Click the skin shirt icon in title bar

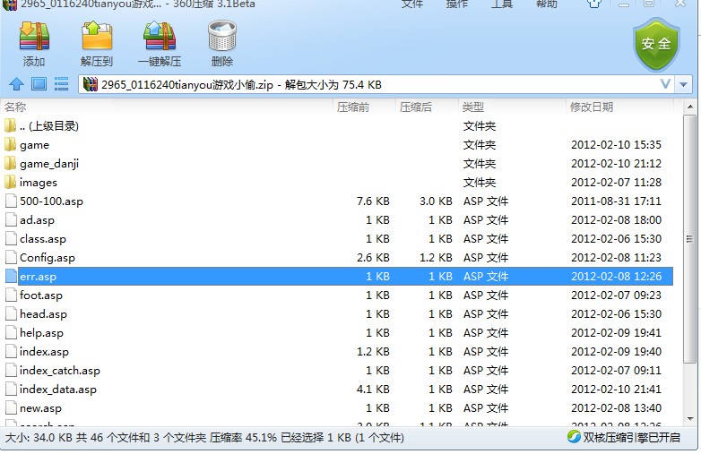click(594, 4)
